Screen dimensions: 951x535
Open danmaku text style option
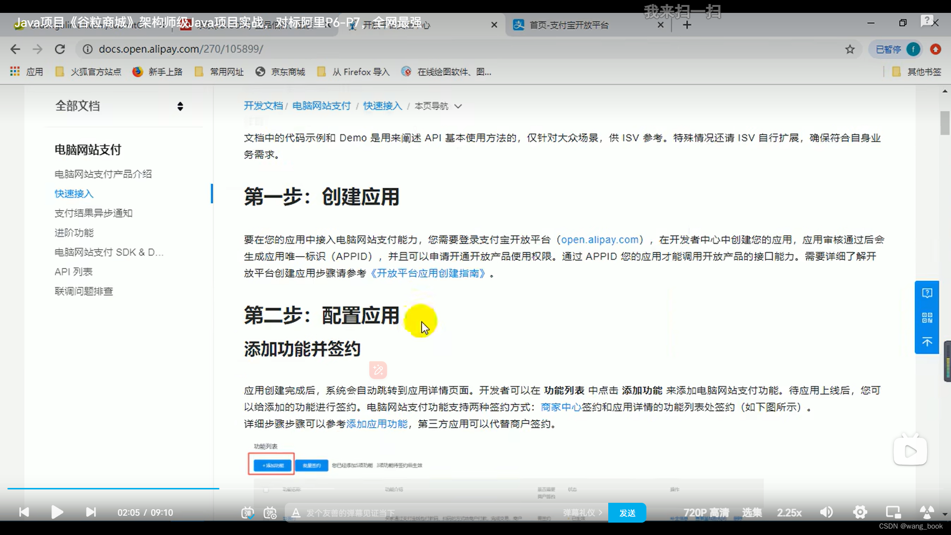[x=296, y=513]
